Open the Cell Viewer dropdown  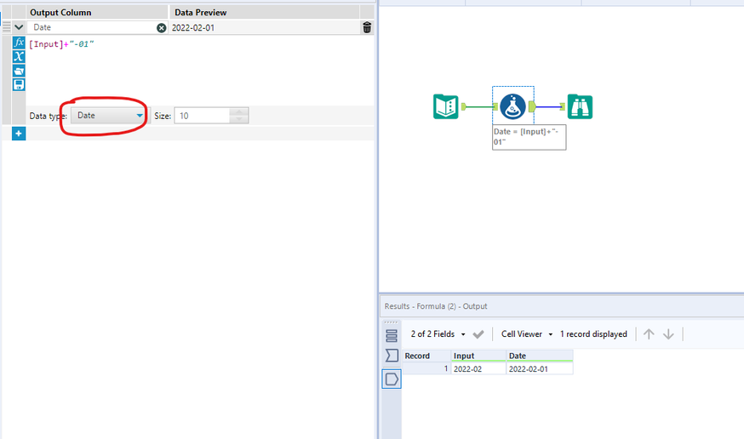pyautogui.click(x=527, y=334)
